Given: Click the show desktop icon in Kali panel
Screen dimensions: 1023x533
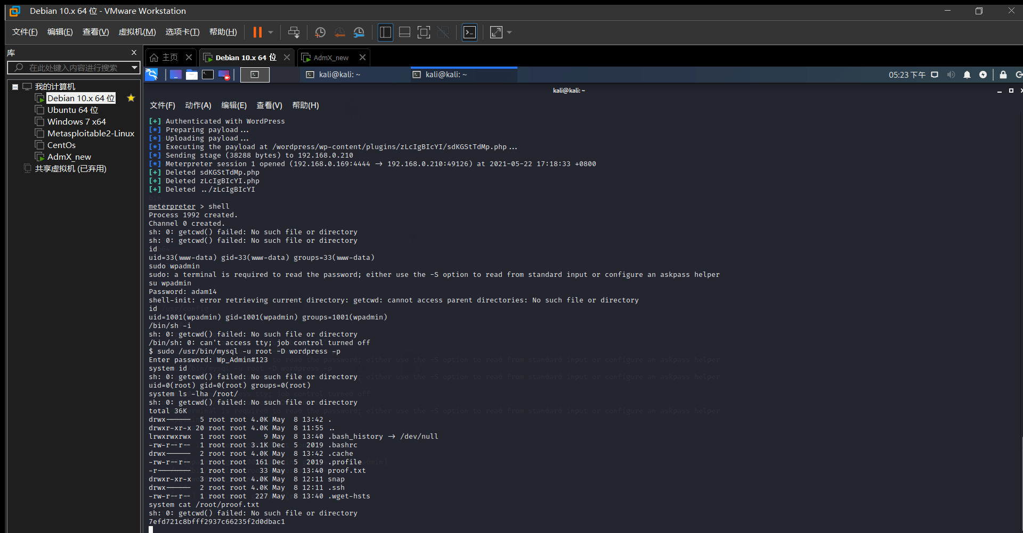Looking at the screenshot, I should tap(176, 75).
